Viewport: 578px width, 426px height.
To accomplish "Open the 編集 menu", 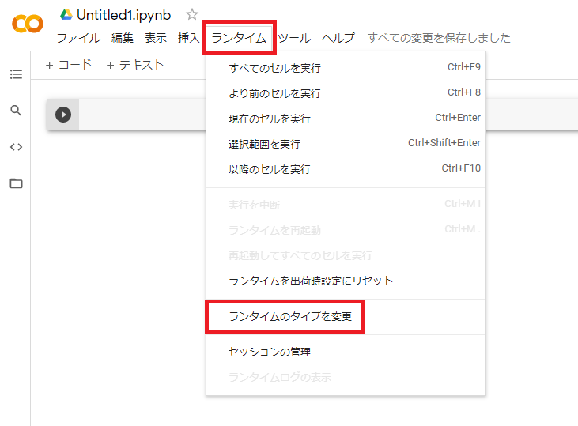I will (123, 38).
